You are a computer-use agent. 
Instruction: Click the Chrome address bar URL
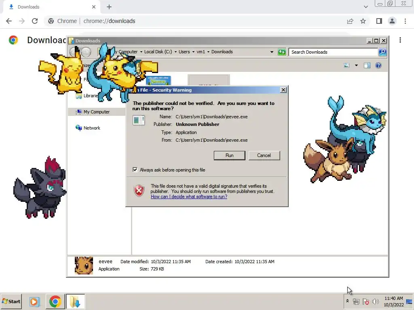tap(109, 21)
